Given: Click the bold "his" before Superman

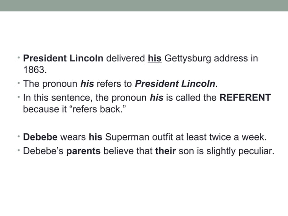Looking at the screenshot, I should click(x=96, y=137).
